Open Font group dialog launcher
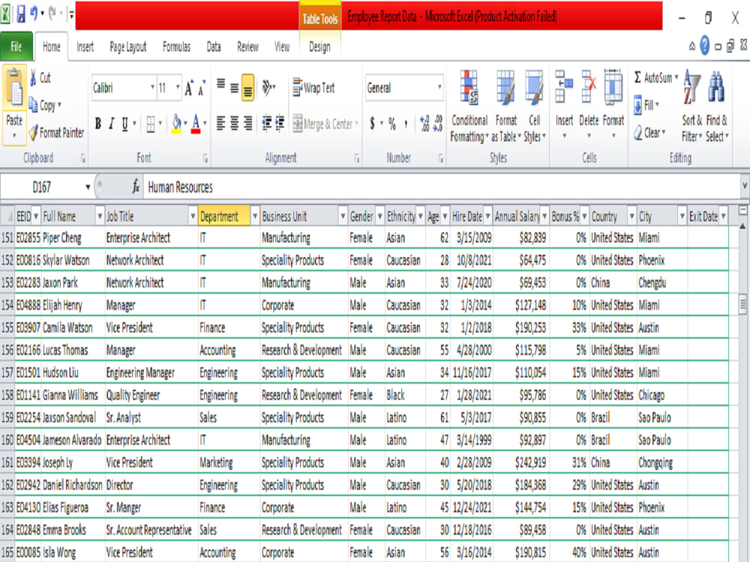The height and width of the screenshot is (562, 750). 205,158
